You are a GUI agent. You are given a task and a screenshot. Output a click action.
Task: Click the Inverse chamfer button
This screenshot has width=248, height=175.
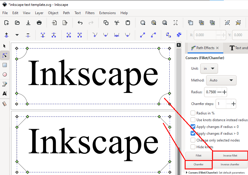point(230,164)
